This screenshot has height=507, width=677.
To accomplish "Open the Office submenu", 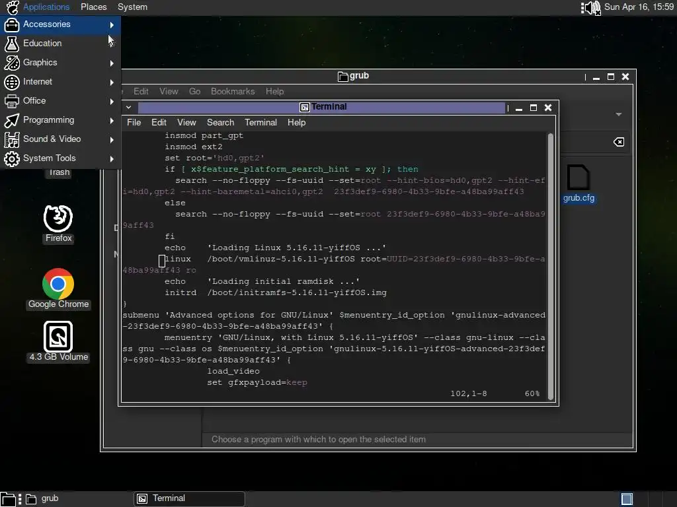I will point(60,101).
